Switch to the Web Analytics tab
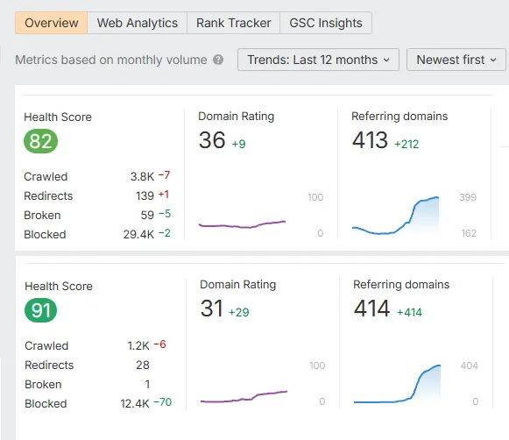509x440 pixels. click(x=138, y=23)
